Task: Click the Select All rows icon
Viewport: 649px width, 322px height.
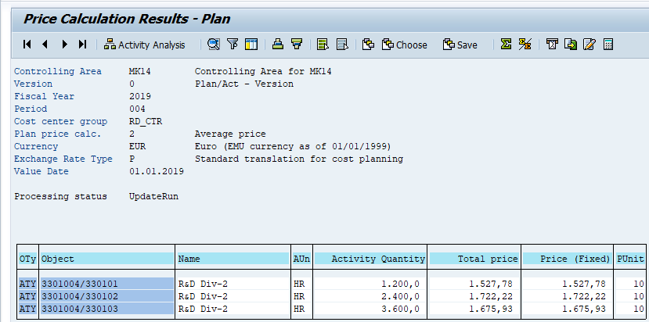Action: (323, 45)
